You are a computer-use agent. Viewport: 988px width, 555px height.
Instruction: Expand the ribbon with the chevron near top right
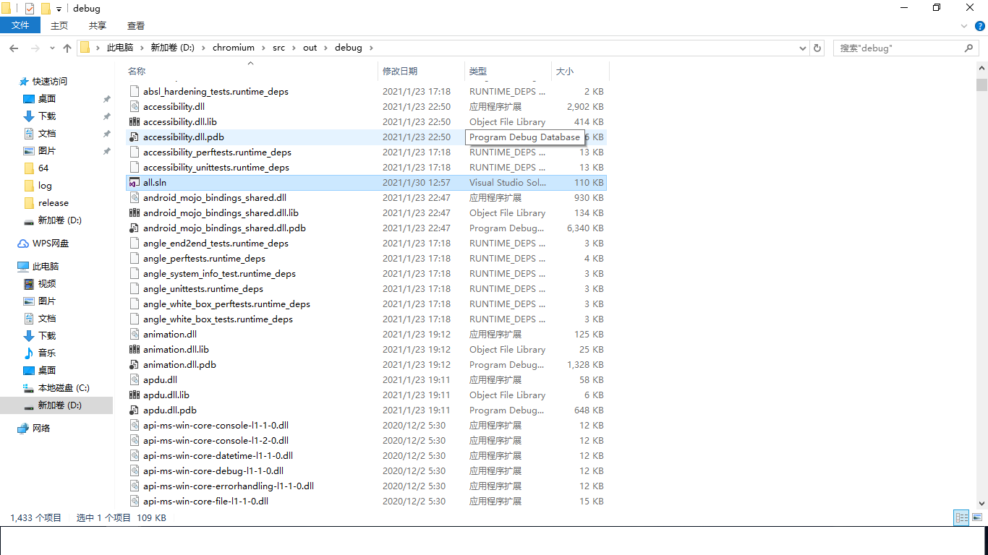pos(963,25)
